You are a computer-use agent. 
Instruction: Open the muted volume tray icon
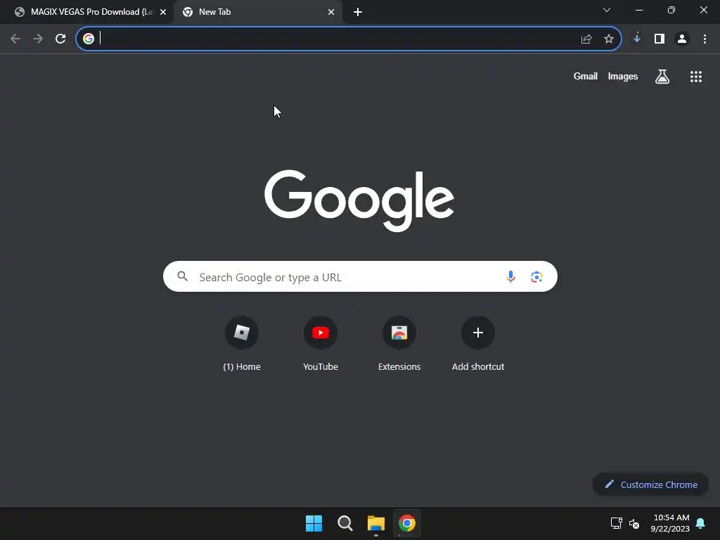[634, 523]
